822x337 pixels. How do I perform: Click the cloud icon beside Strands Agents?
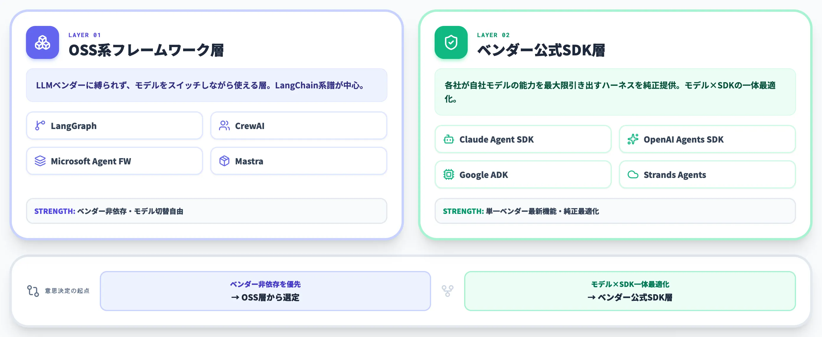632,174
